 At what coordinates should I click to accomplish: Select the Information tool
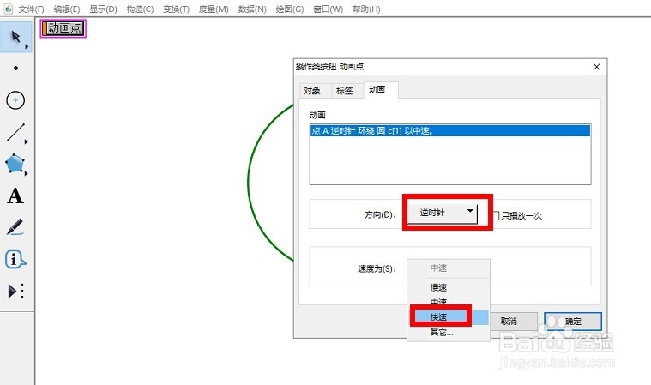pos(15,259)
